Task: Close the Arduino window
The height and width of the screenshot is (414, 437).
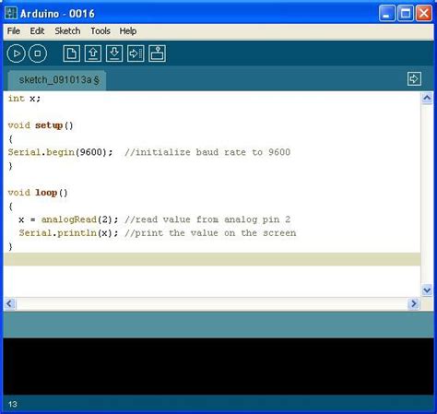Action: point(424,13)
